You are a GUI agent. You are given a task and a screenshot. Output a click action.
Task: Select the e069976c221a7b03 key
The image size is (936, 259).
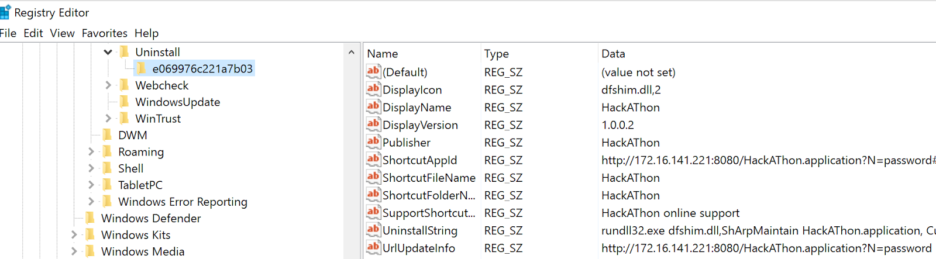click(x=202, y=69)
